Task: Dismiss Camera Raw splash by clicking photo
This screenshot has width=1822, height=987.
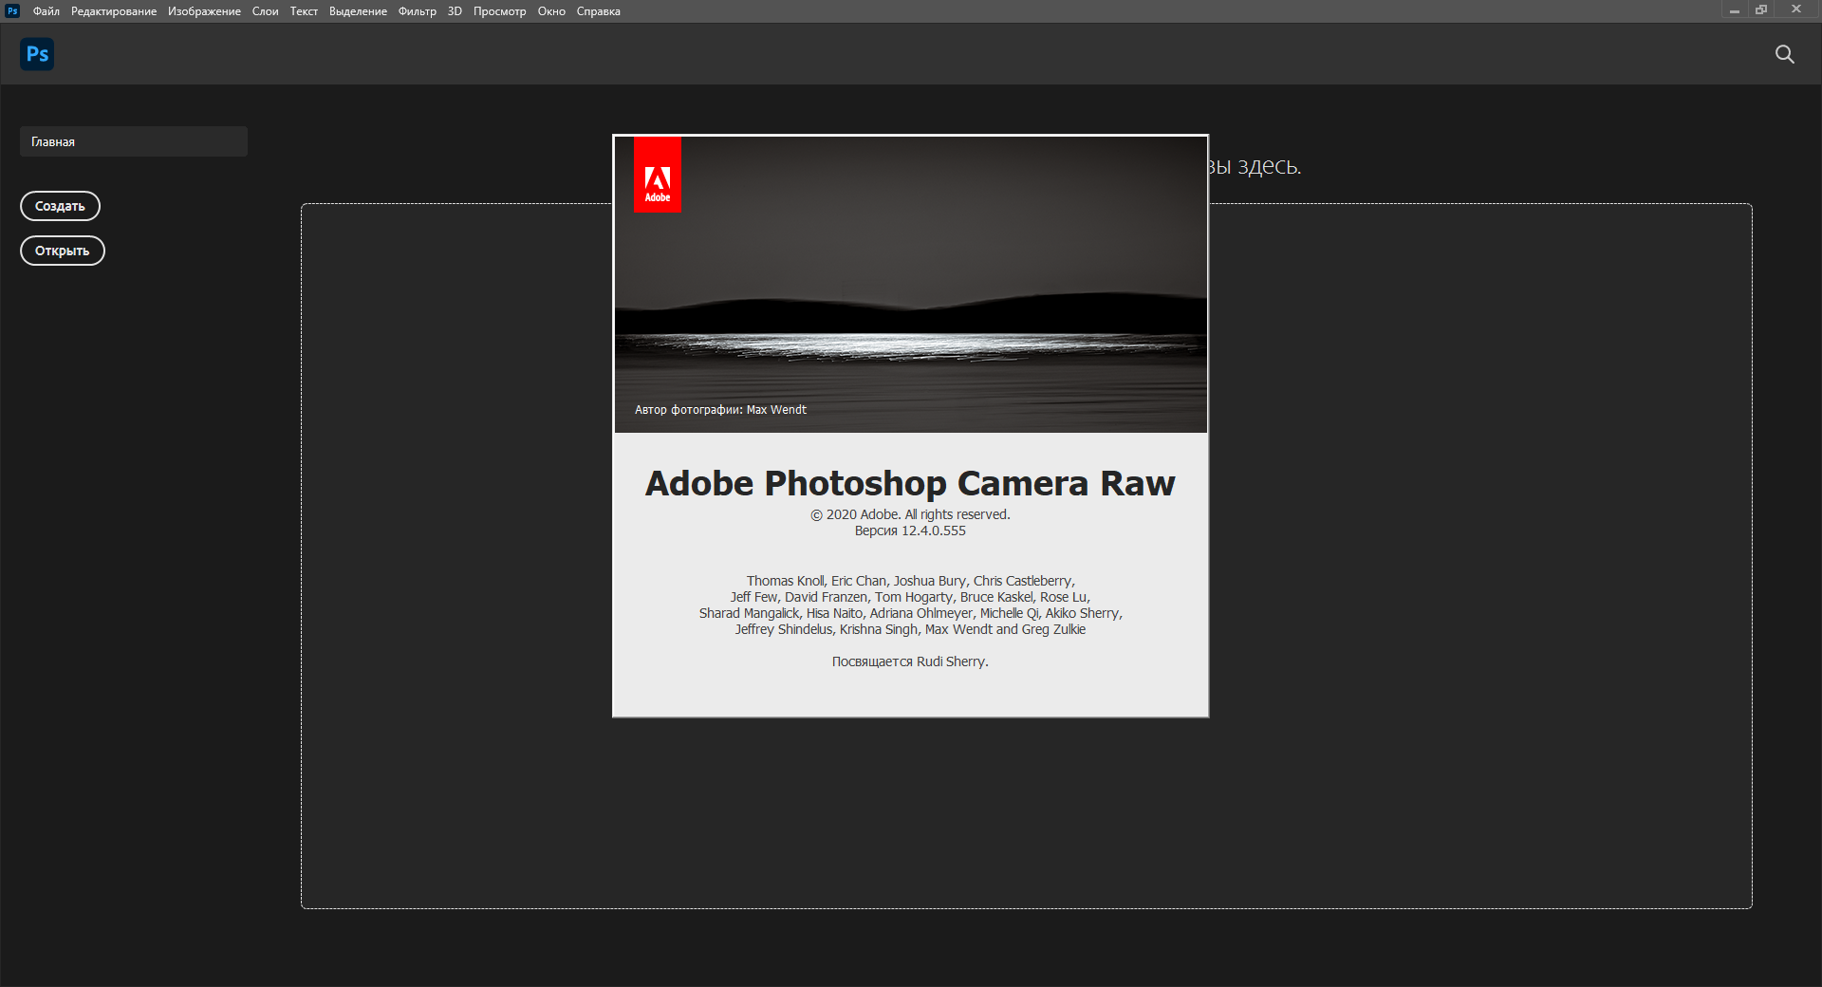Action: [911, 285]
